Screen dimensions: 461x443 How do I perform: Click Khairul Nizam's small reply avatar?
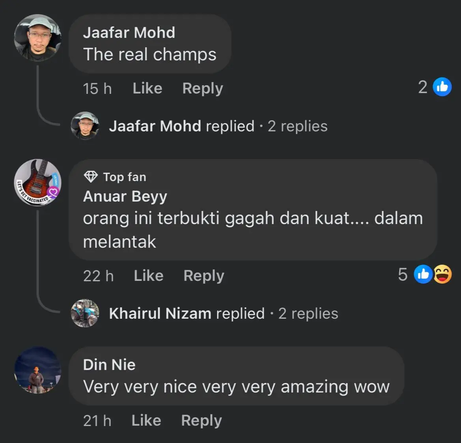point(85,313)
